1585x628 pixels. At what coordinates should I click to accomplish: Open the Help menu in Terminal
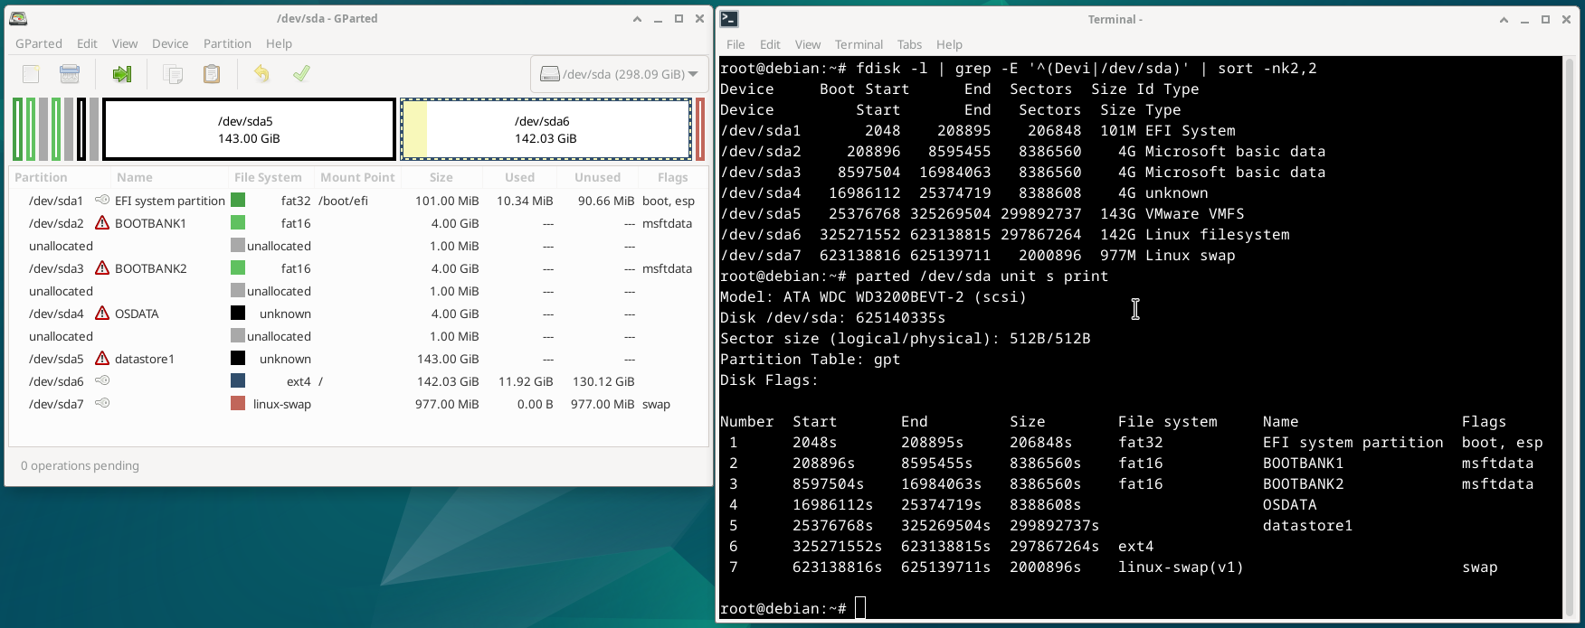point(949,44)
